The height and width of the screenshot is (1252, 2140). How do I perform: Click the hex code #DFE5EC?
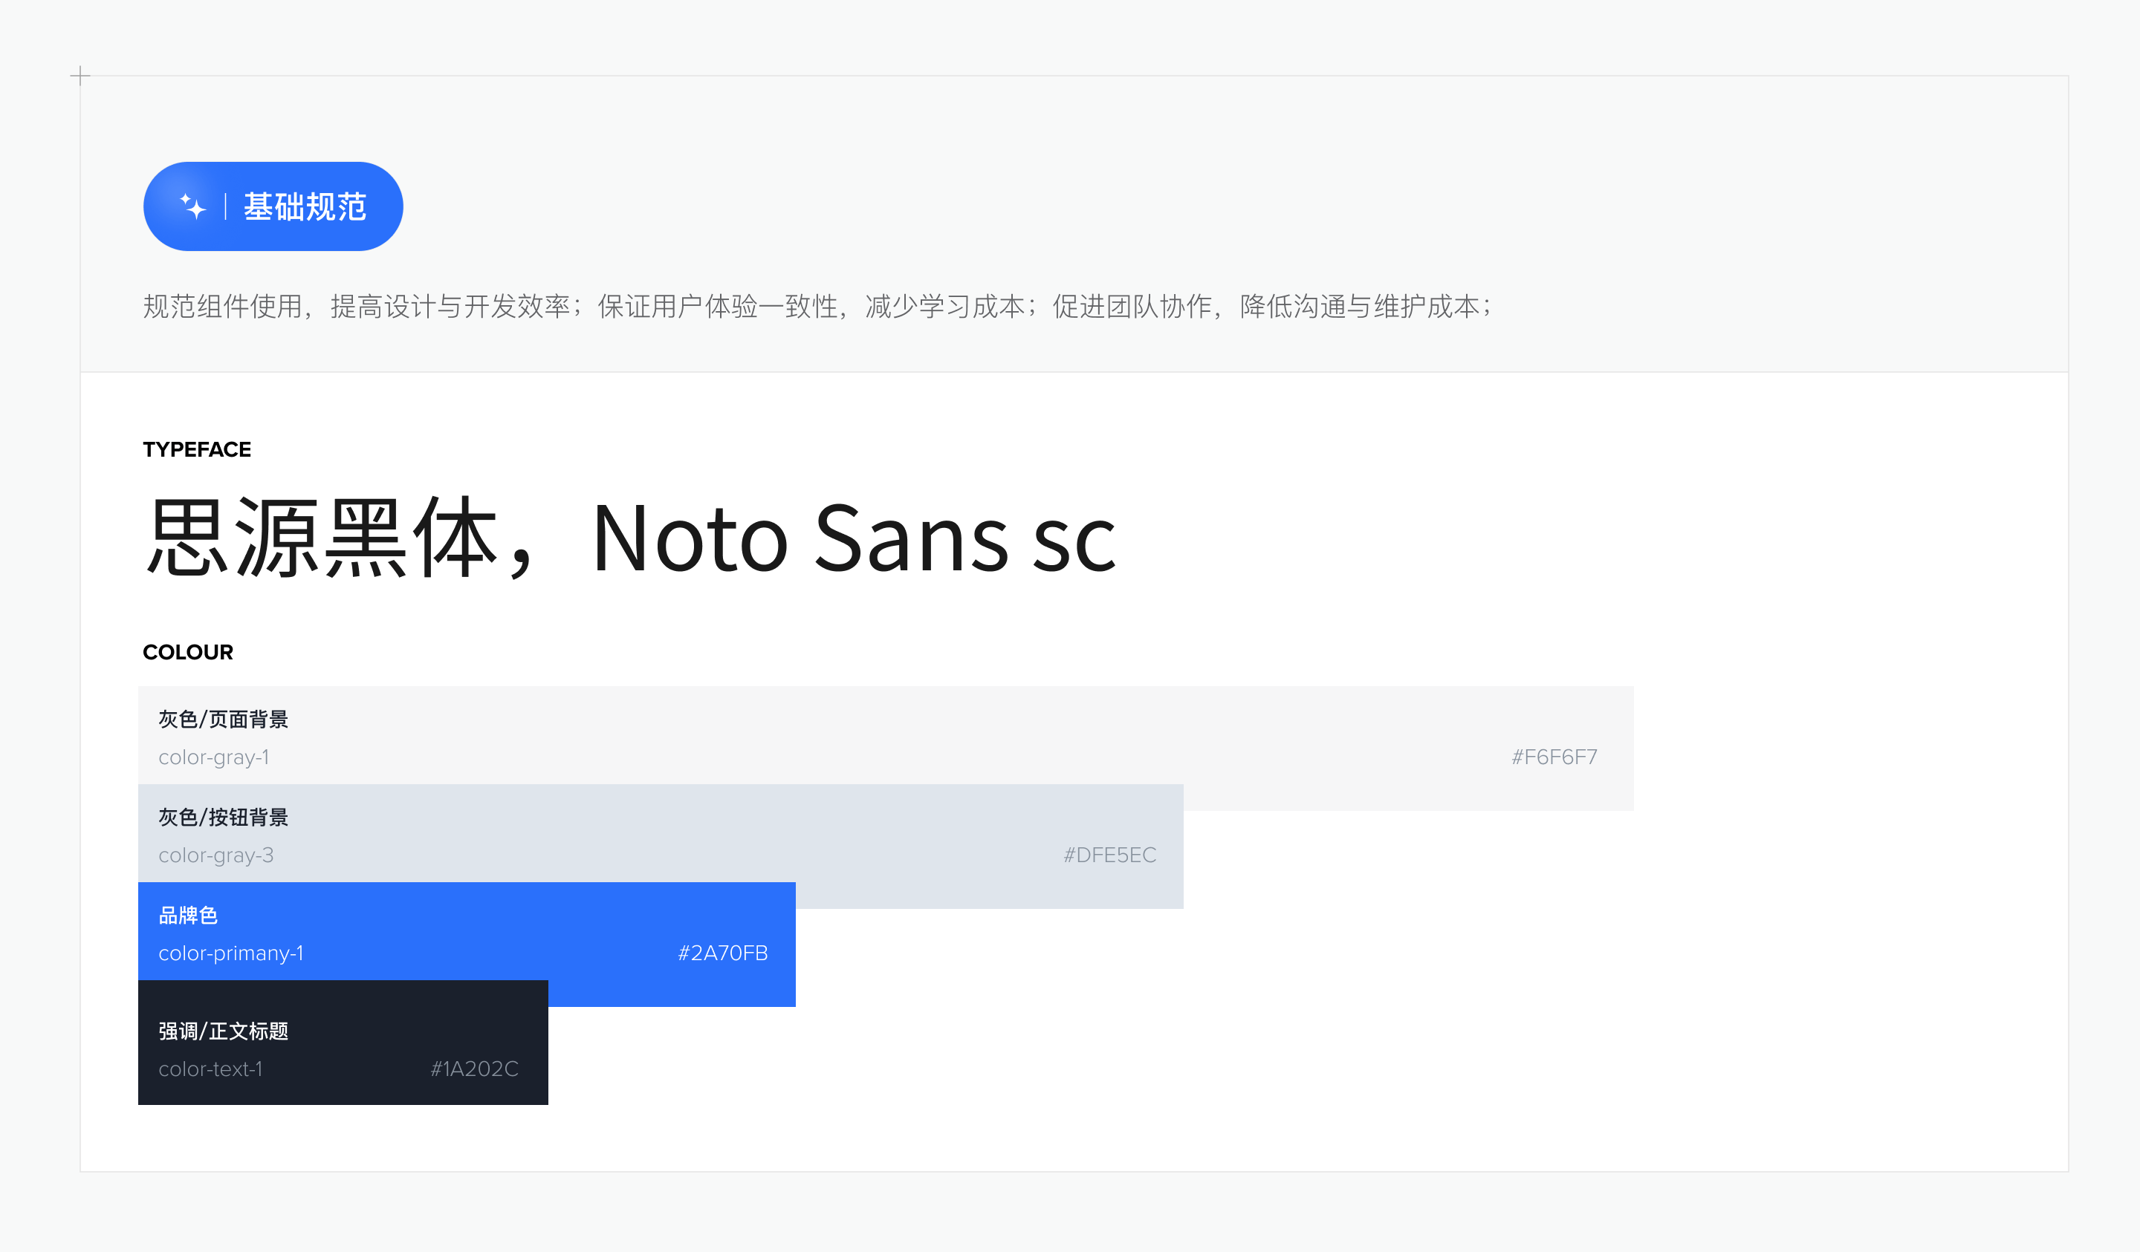pos(1111,855)
